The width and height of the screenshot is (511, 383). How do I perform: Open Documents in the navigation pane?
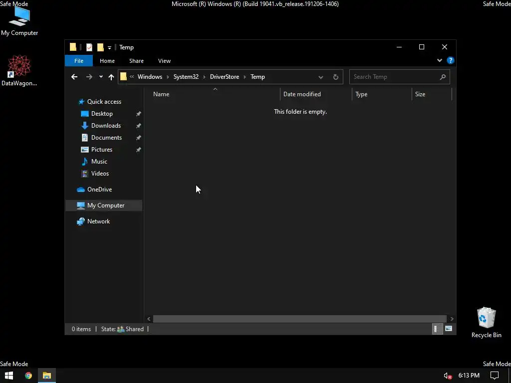coord(107,138)
